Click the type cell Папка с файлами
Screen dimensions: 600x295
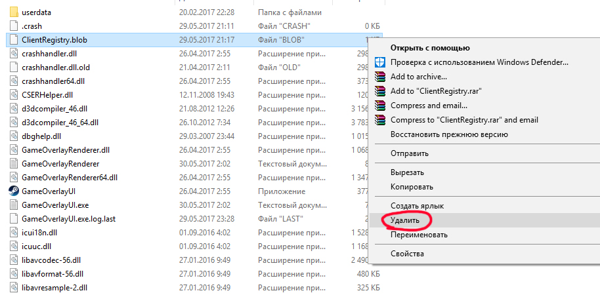289,12
